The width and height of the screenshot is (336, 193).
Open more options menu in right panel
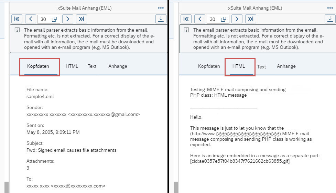[x=330, y=8]
